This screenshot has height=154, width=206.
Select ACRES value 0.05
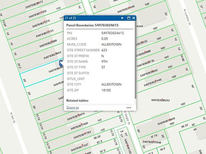point(104,39)
